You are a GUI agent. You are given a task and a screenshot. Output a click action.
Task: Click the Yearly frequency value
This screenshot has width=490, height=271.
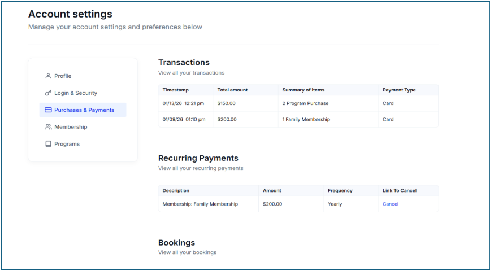[335, 204]
